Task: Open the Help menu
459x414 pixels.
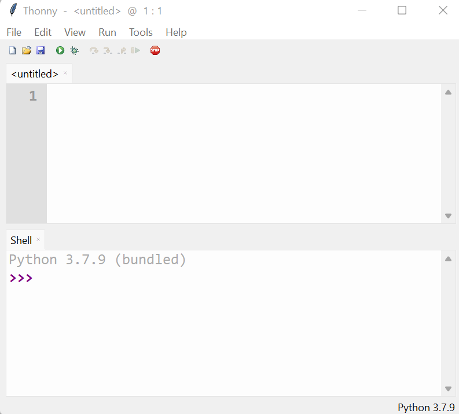Action: coord(176,32)
